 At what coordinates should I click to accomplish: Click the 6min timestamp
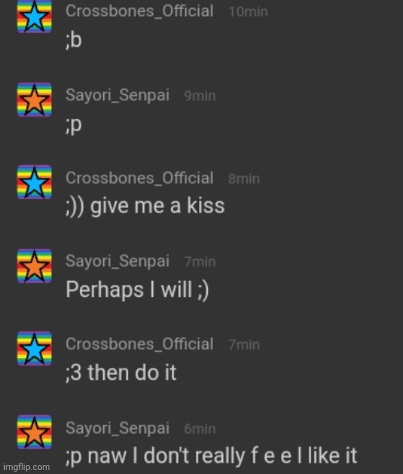coord(200,429)
